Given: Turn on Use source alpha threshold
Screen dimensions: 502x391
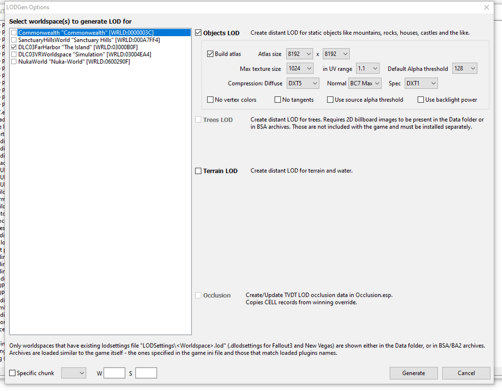Looking at the screenshot, I should coord(330,100).
